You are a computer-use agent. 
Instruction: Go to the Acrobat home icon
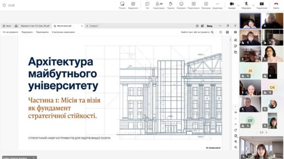16,26
